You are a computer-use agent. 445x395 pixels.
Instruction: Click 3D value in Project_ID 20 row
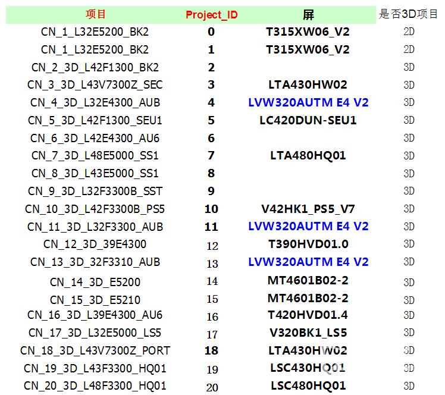(x=409, y=386)
